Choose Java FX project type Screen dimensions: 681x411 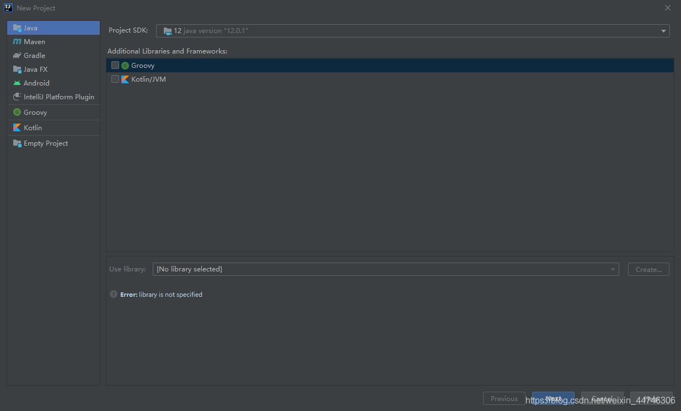pyautogui.click(x=53, y=69)
